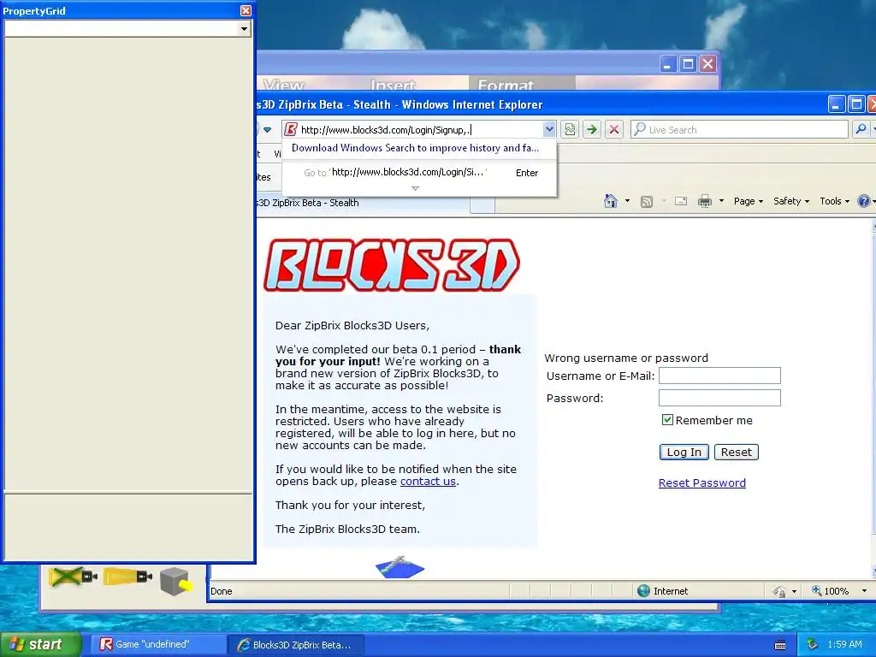Click the Read Mail icon
This screenshot has height=657, width=876.
click(680, 201)
